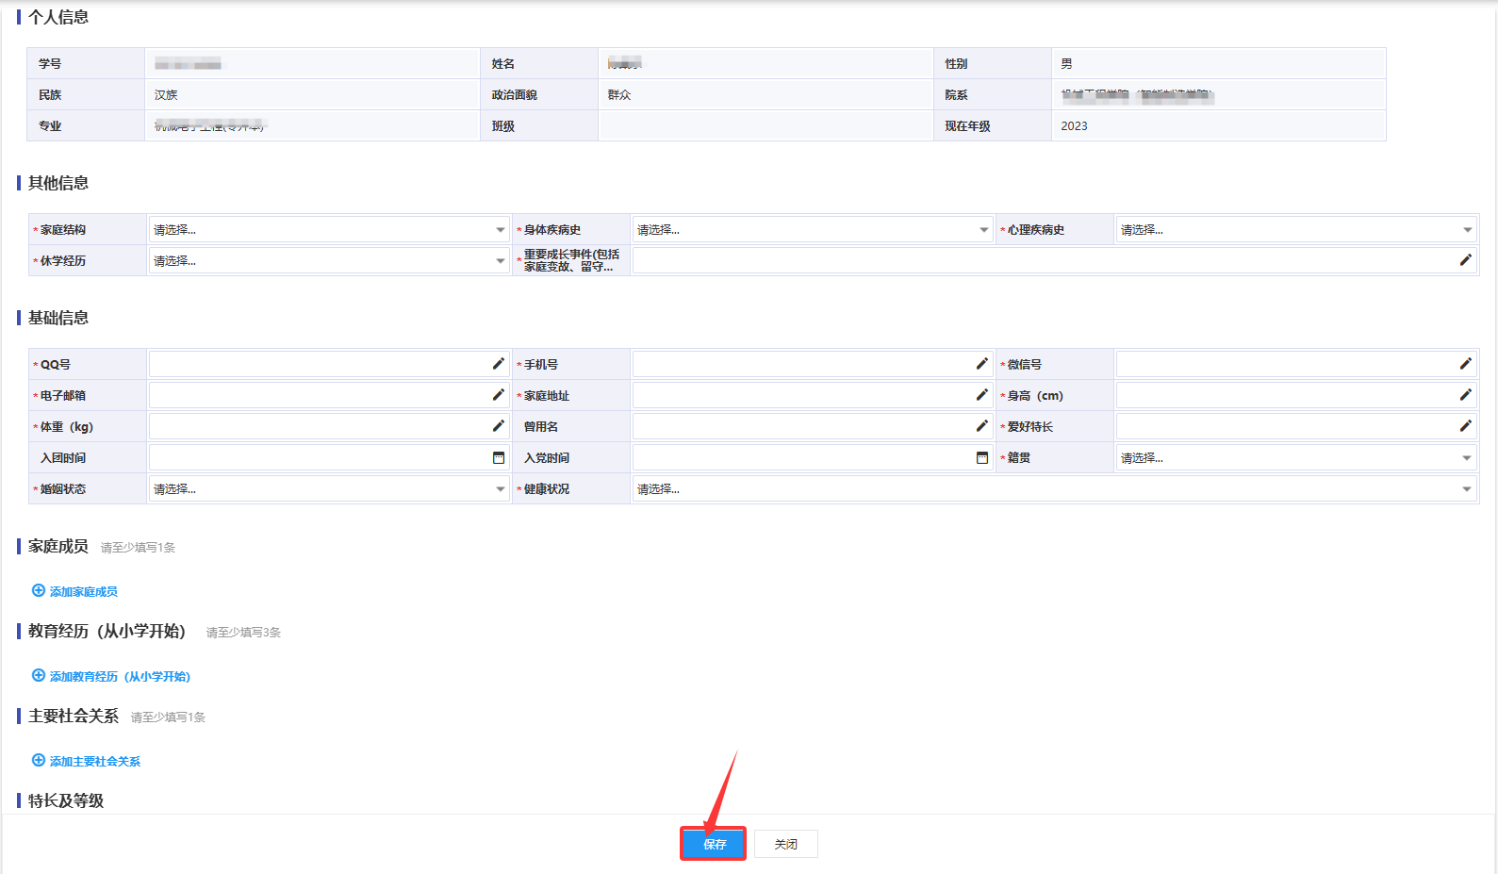Select an option from 籍贯 dropdown

click(1295, 458)
